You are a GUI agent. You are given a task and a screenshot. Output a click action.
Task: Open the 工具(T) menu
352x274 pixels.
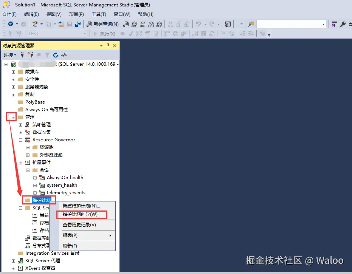[x=99, y=14]
